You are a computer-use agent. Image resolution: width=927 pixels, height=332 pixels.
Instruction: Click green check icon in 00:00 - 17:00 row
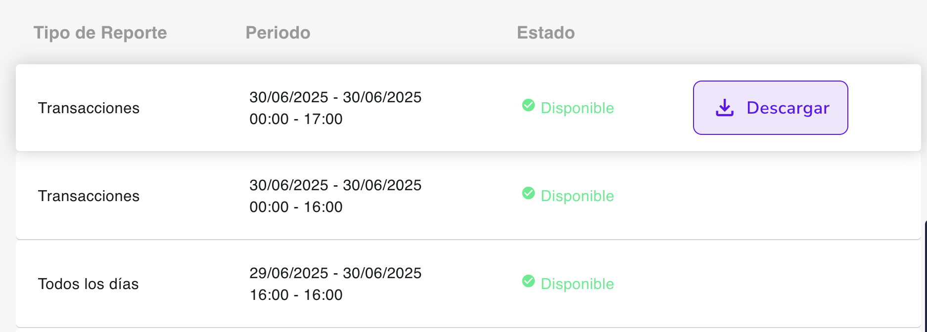(528, 105)
